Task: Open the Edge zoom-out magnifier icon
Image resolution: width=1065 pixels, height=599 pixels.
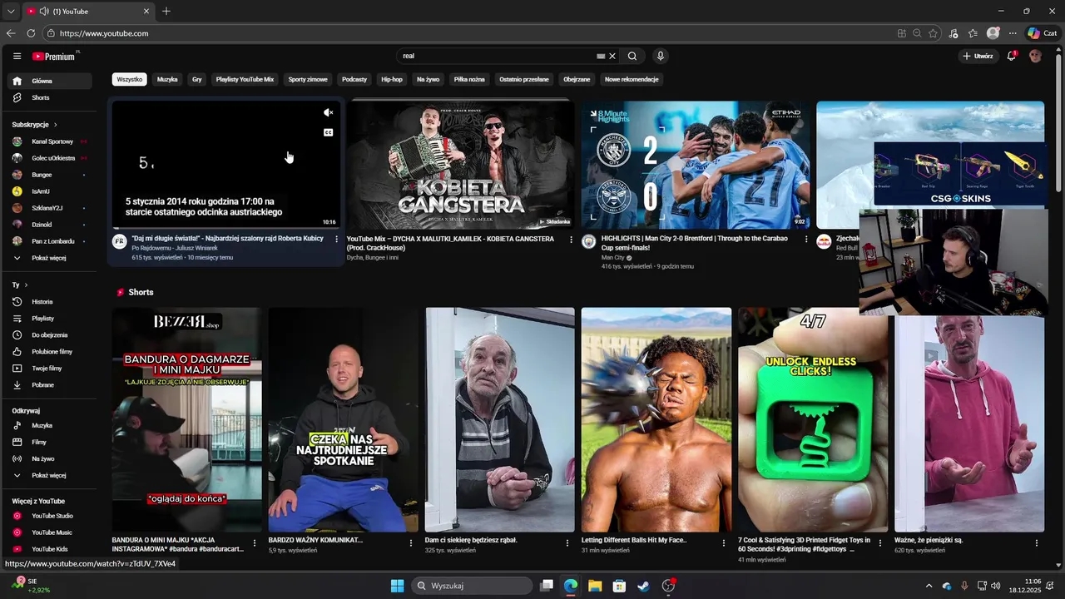Action: point(917,33)
